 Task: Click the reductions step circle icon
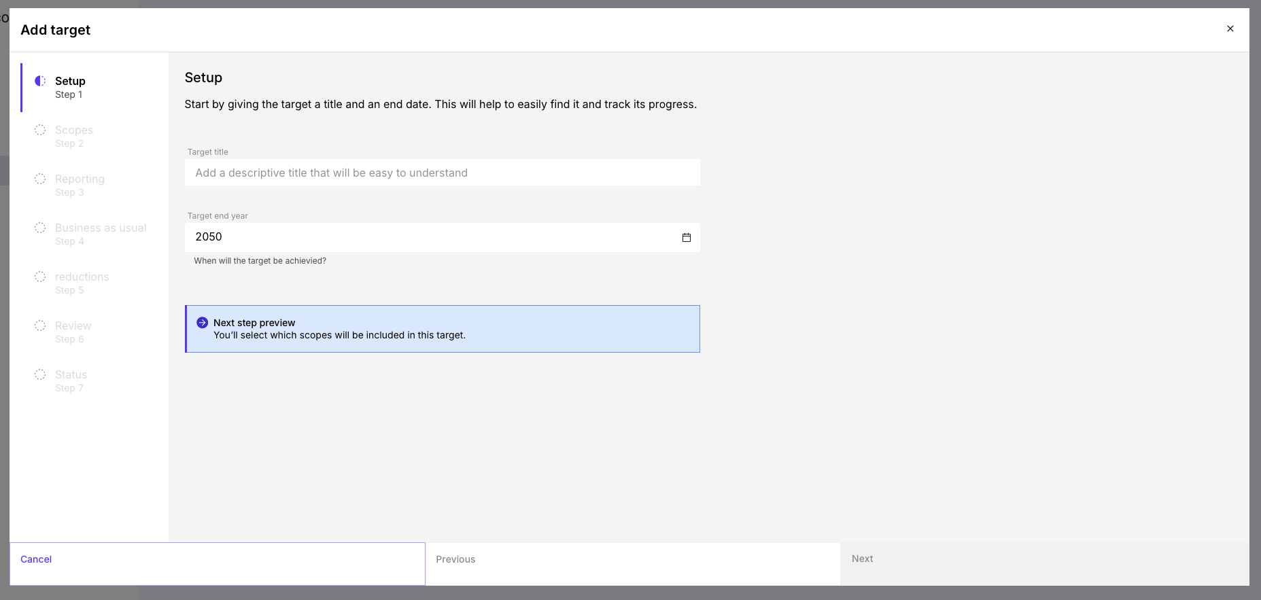point(40,277)
